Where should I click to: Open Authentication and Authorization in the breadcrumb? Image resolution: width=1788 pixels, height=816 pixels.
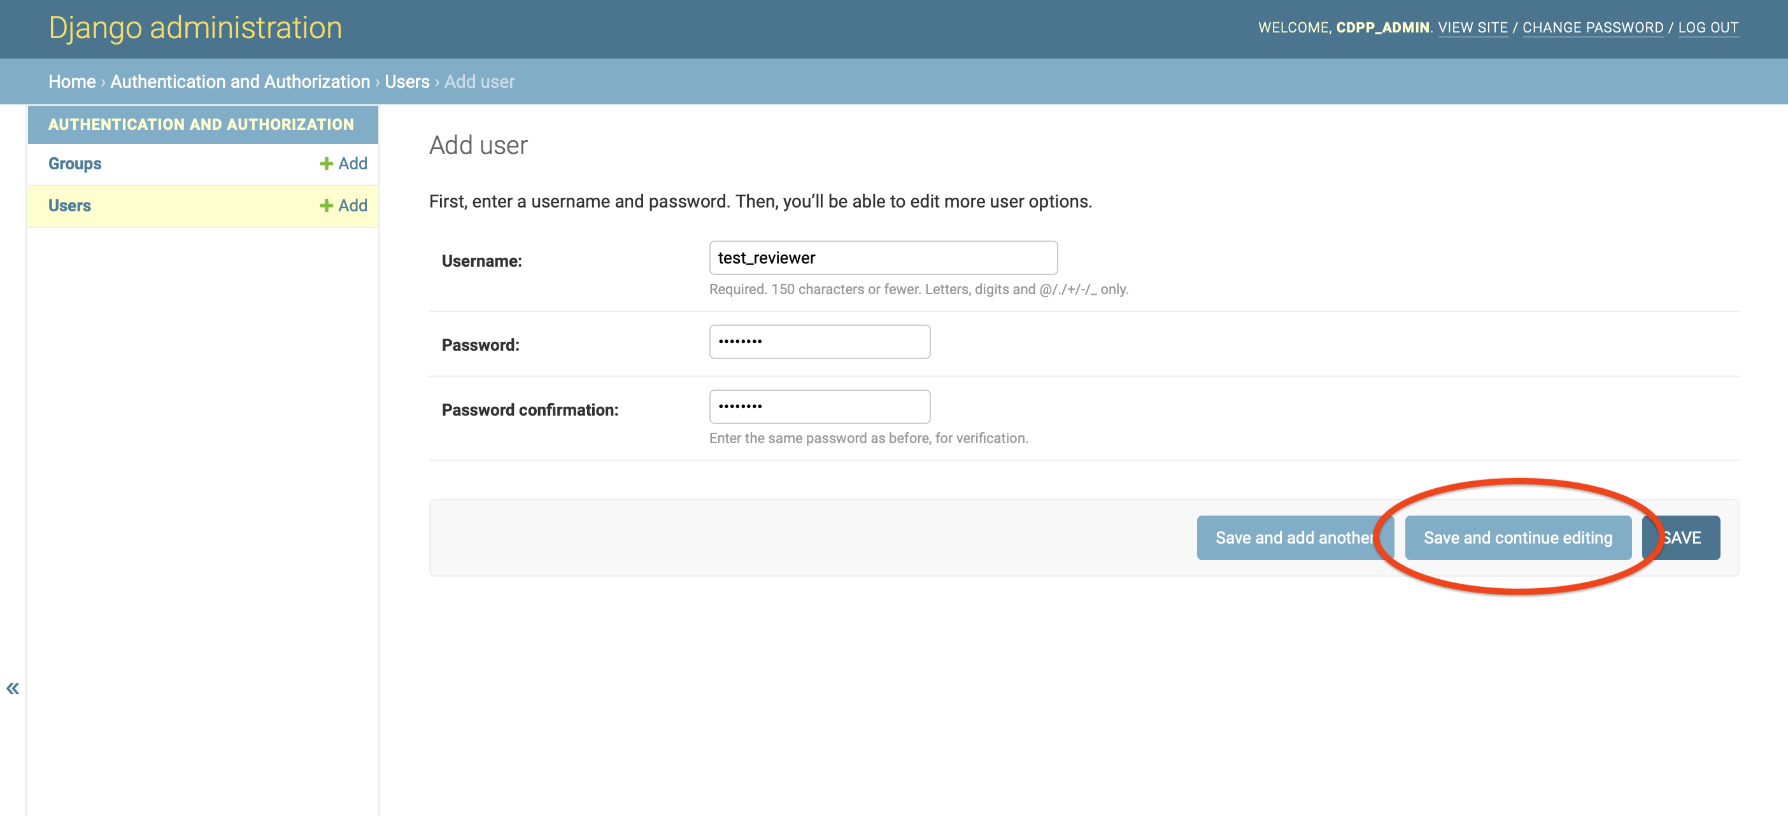[240, 81]
